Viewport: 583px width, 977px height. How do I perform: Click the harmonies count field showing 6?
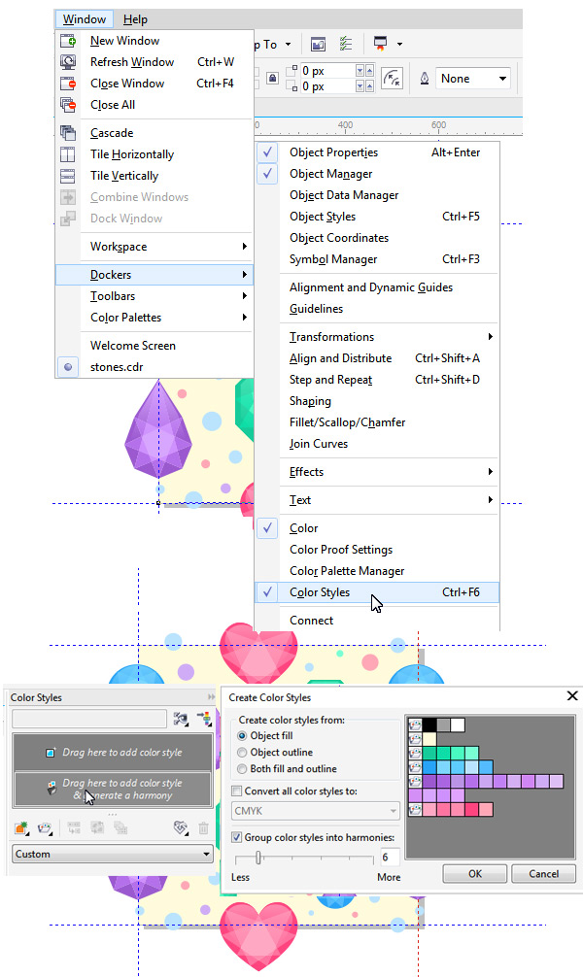(390, 858)
